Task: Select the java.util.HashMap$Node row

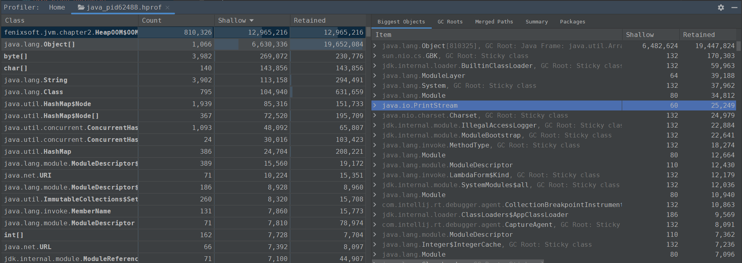Action: [x=183, y=104]
